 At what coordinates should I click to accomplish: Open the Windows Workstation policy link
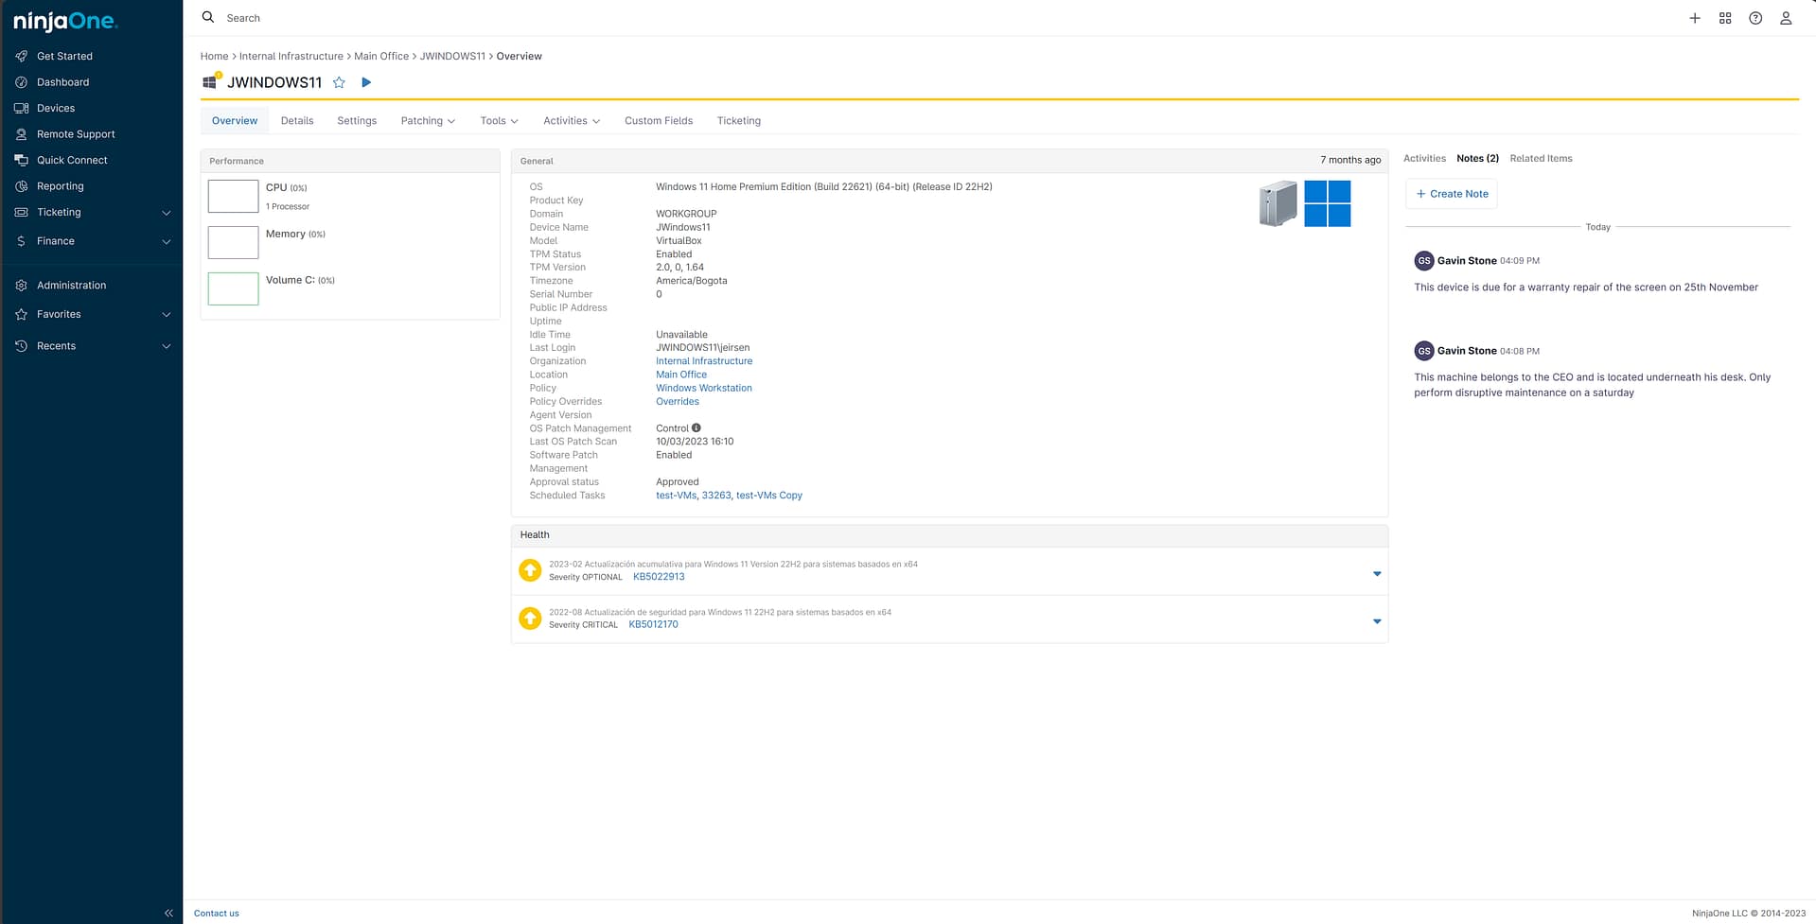tap(703, 388)
